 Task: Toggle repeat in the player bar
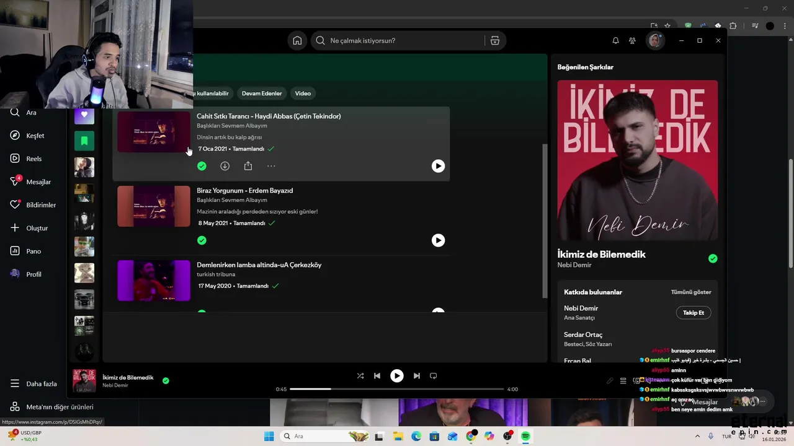(434, 375)
